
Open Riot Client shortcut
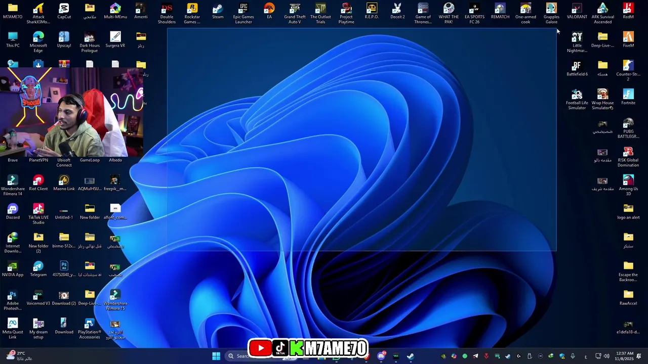click(x=38, y=183)
